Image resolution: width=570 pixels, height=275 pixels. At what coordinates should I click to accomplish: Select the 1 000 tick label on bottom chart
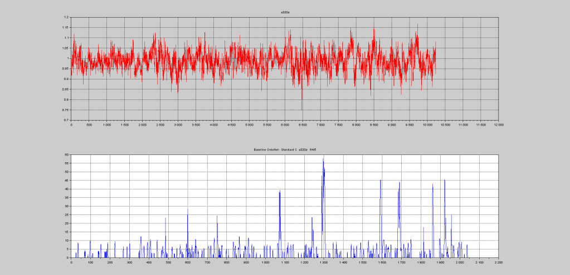tap(265, 262)
